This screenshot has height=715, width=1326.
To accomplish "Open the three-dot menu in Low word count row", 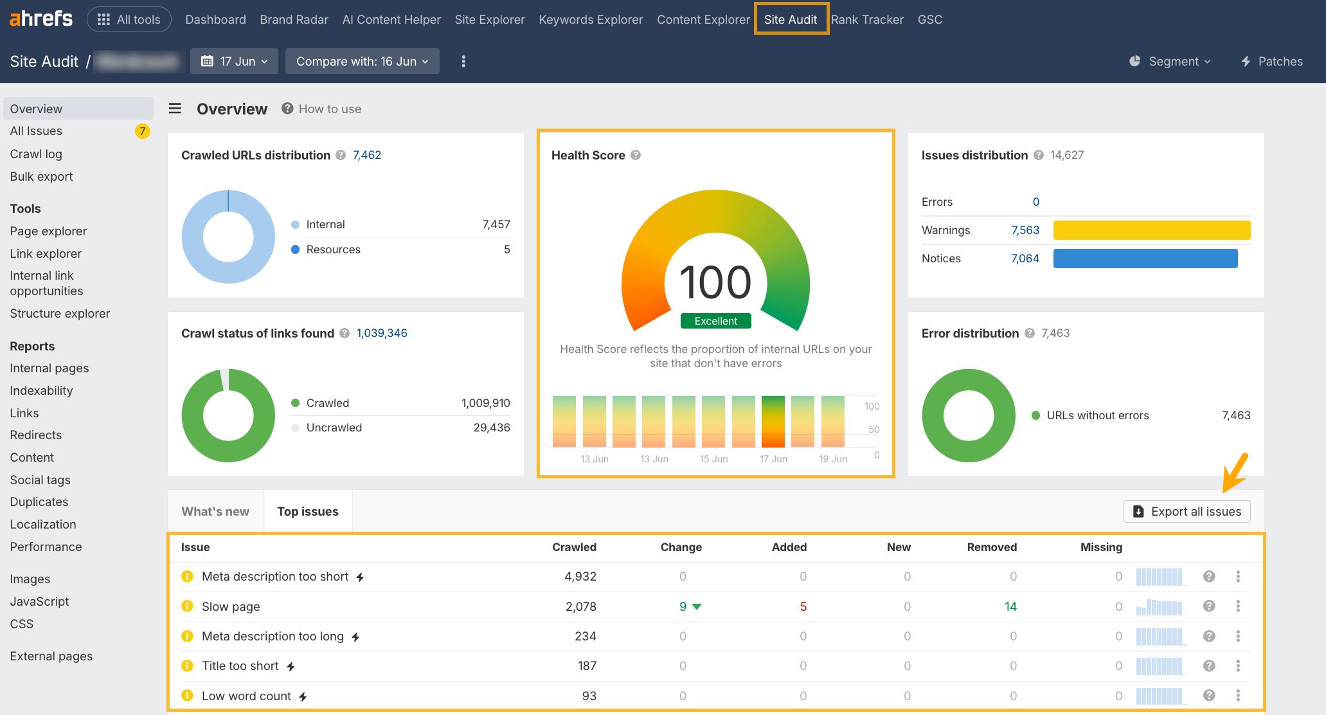I will point(1238,696).
